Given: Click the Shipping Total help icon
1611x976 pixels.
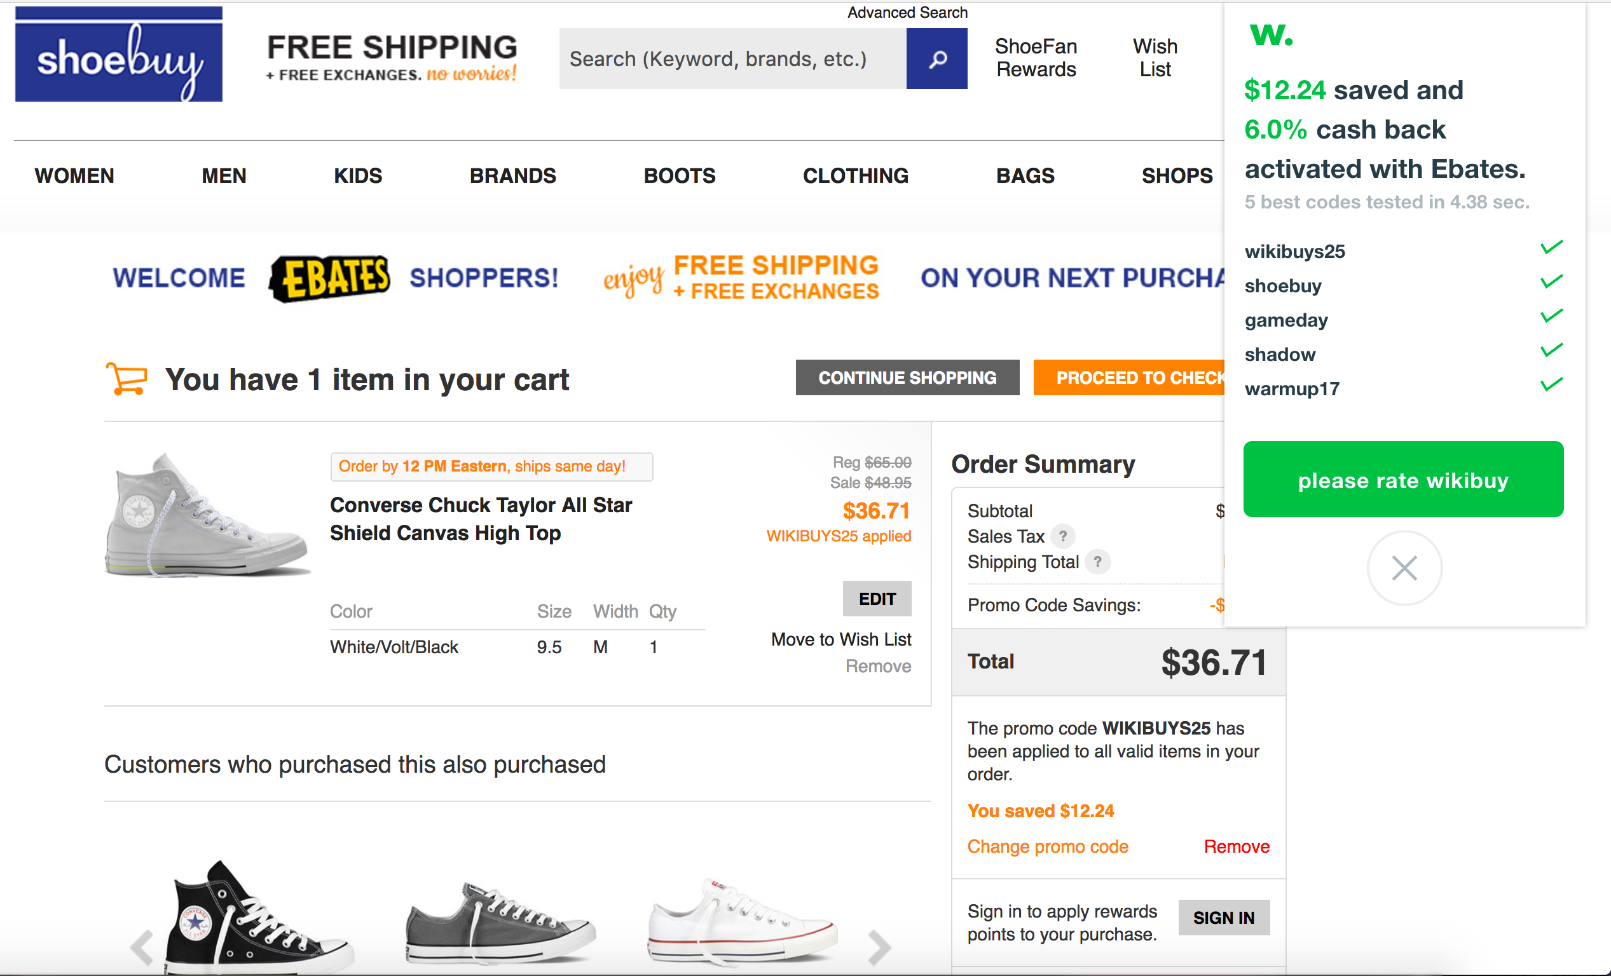Looking at the screenshot, I should pyautogui.click(x=1098, y=562).
